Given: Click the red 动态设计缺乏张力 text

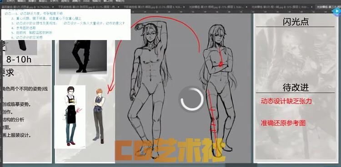Looking at the screenshot, I should (x=286, y=101).
